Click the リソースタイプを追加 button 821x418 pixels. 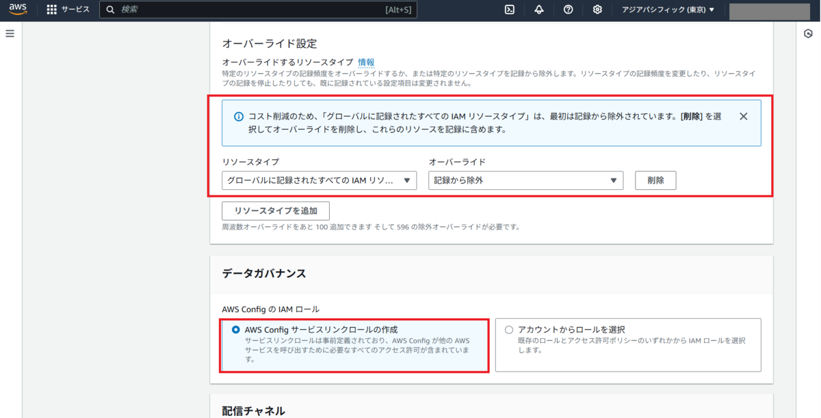point(276,210)
